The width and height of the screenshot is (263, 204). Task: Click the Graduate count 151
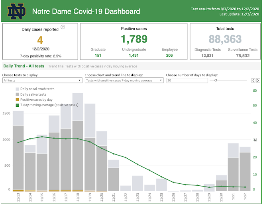(98, 56)
